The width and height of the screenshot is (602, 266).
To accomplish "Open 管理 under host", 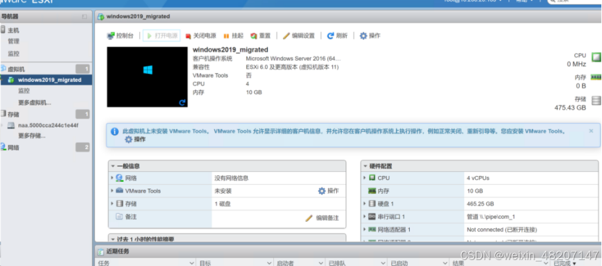I will pyautogui.click(x=13, y=42).
